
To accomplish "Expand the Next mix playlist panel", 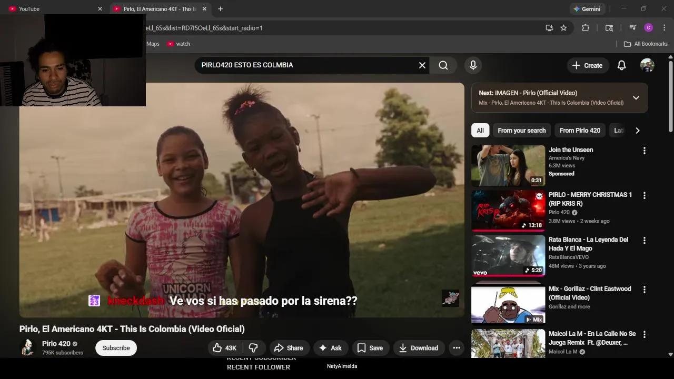I will pyautogui.click(x=636, y=98).
